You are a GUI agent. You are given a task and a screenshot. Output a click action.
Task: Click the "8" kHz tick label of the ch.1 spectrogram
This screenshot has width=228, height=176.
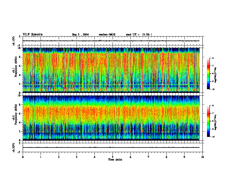tap(20, 57)
